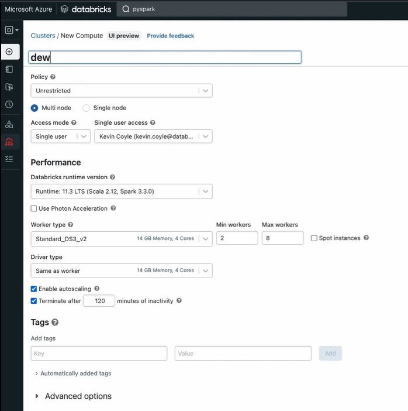Viewport: 408px width, 411px height.
Task: Open the Runtime 11.3 LTS version dropdown
Action: [x=122, y=191]
